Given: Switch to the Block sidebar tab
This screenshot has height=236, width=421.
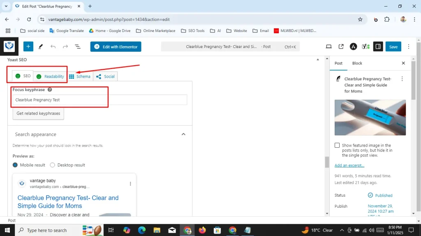Looking at the screenshot, I should 357,63.
